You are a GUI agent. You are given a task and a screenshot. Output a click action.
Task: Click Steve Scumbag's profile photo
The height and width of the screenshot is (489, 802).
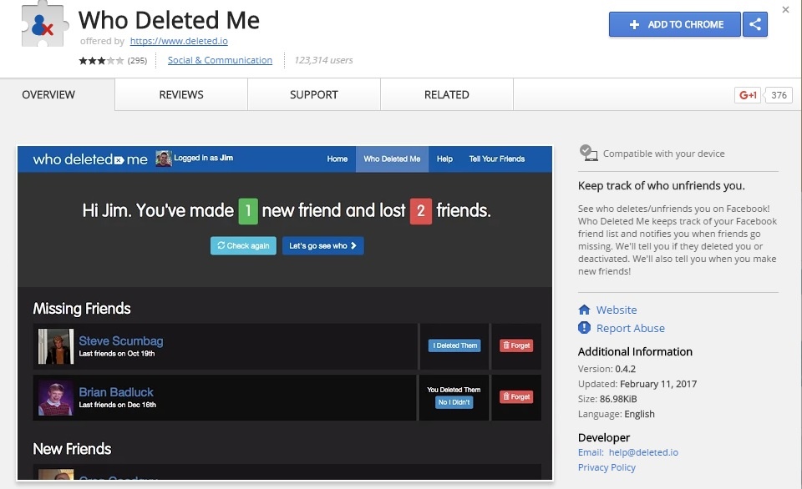[56, 346]
